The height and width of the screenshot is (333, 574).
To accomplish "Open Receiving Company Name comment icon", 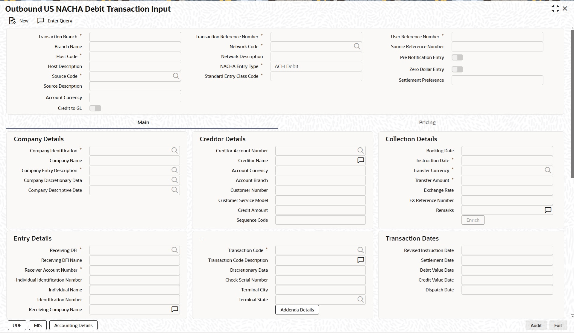I will pyautogui.click(x=175, y=309).
